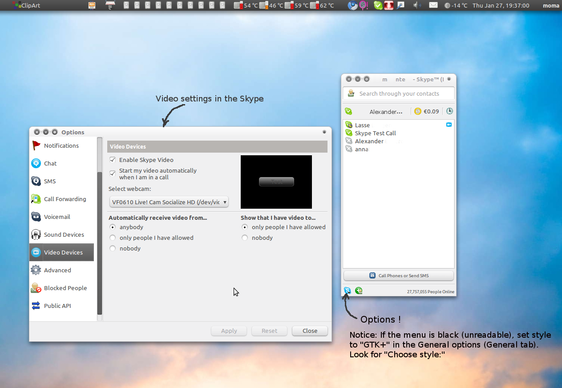Click the weather indicator showing -14 °C
Screen dimensions: 562x388
pyautogui.click(x=456, y=5)
